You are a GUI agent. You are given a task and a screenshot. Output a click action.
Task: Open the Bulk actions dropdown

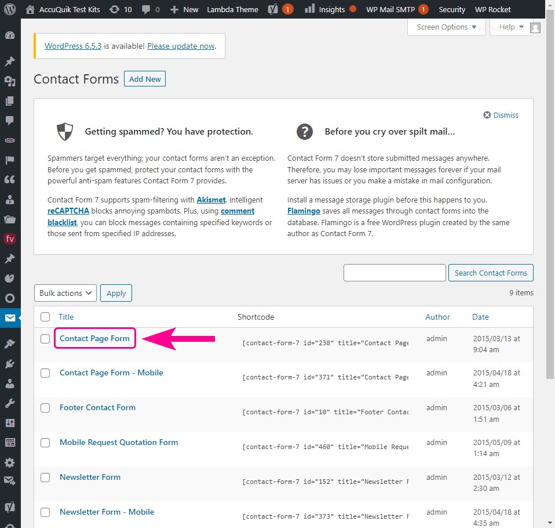[65, 293]
